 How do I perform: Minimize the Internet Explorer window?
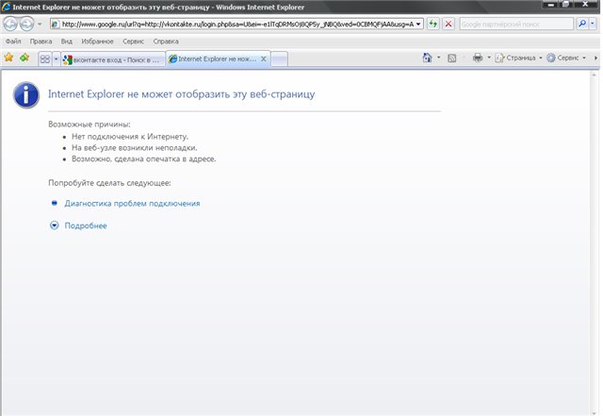551,5
